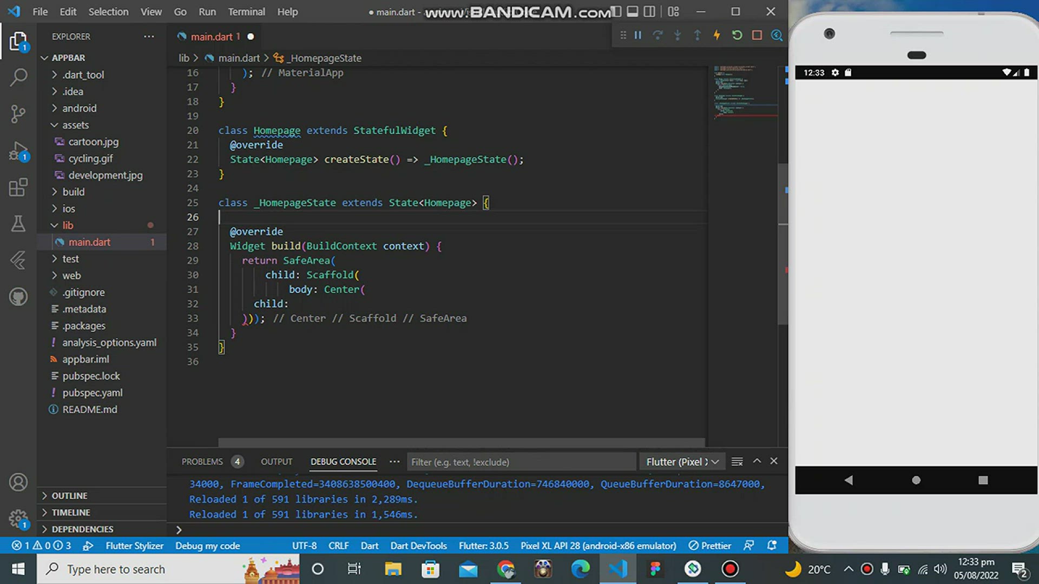Click the Pixel XL API 28 device selector
1039x584 pixels.
(598, 546)
